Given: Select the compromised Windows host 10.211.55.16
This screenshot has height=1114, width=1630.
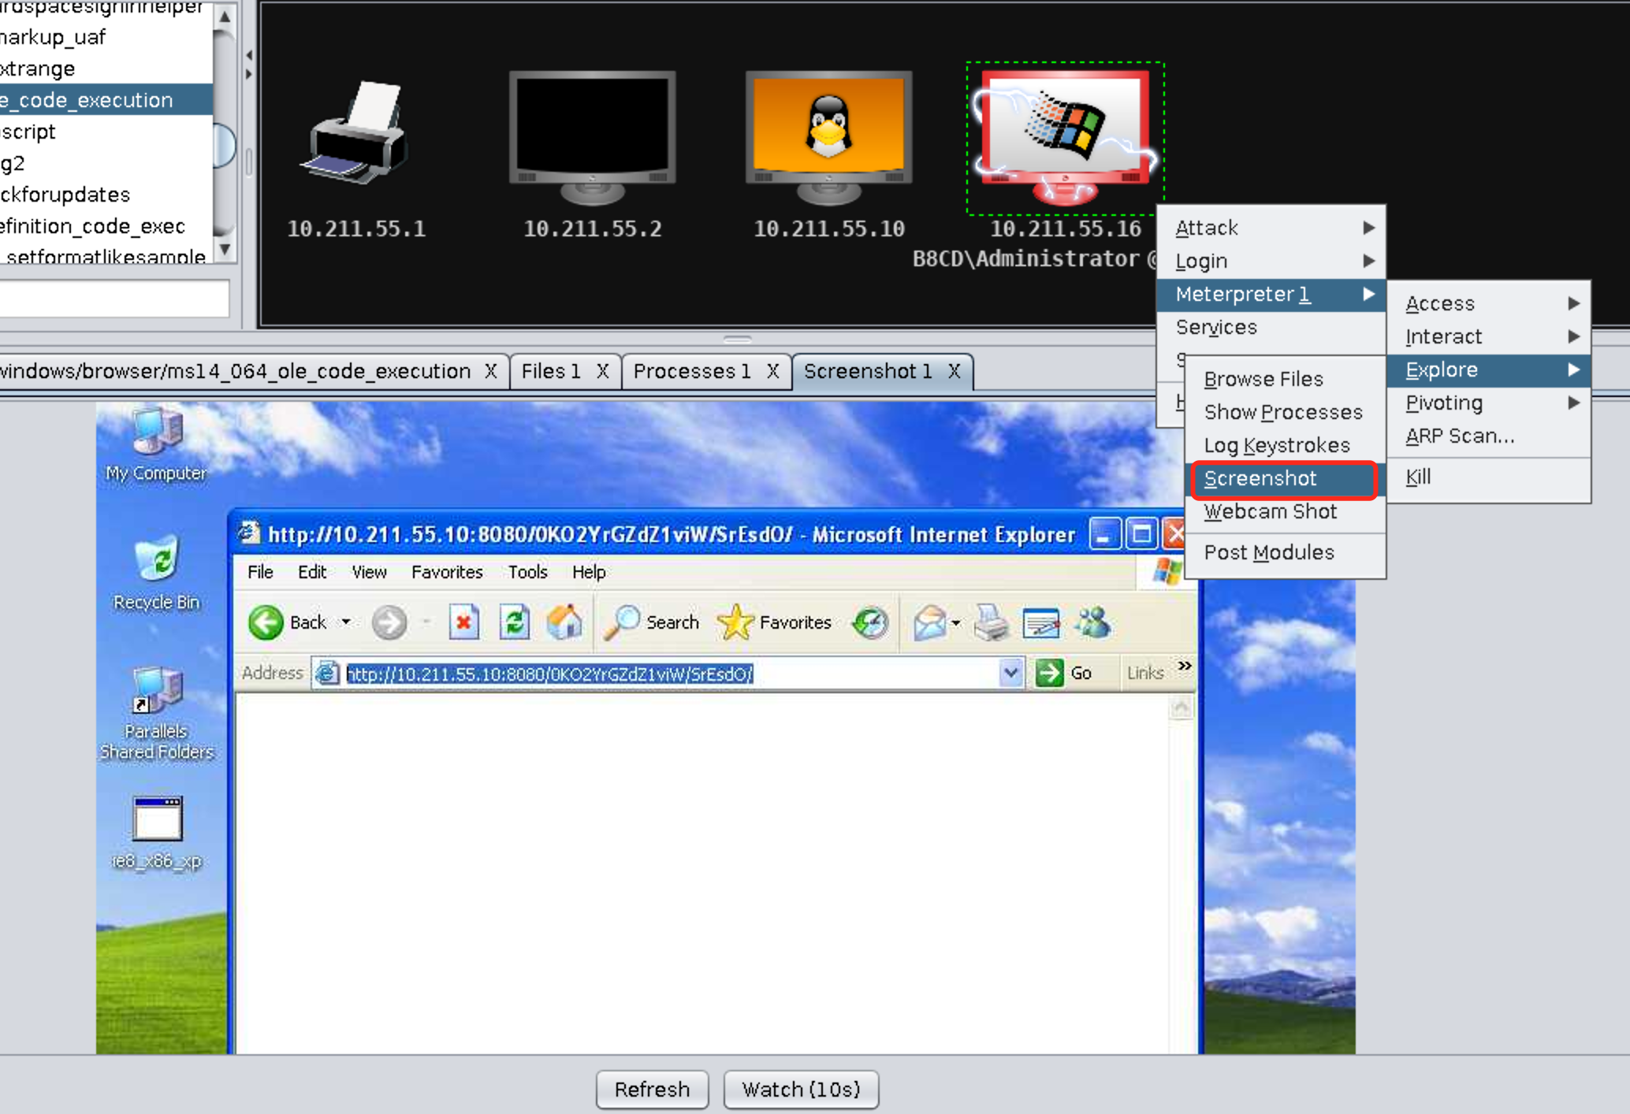Looking at the screenshot, I should click(x=1065, y=138).
